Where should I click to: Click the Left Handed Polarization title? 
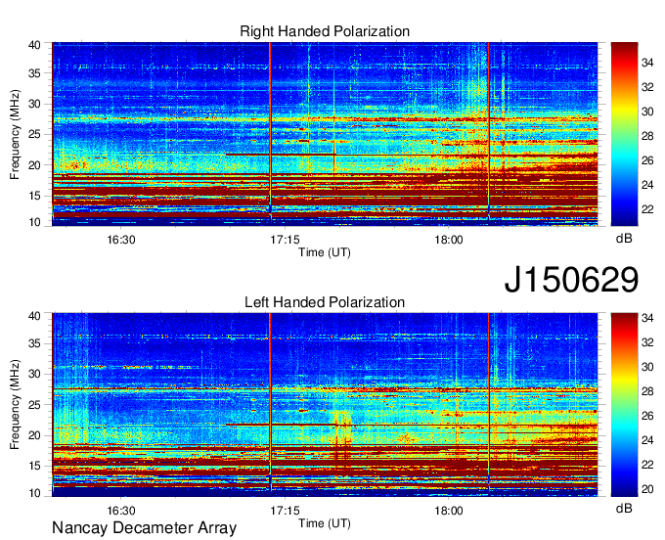pos(325,302)
